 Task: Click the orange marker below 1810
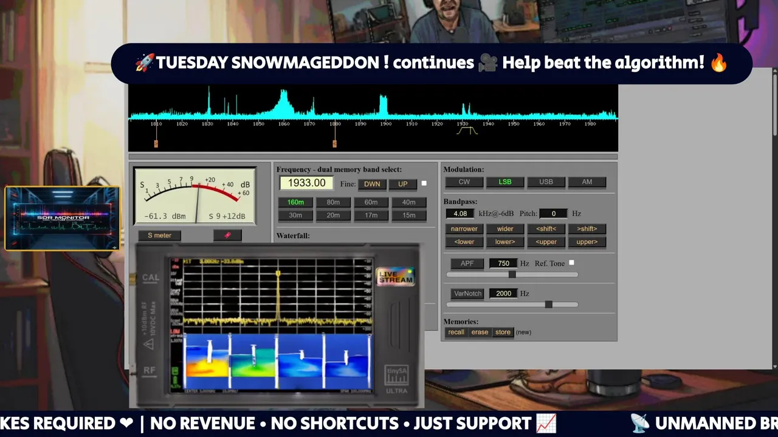point(156,144)
